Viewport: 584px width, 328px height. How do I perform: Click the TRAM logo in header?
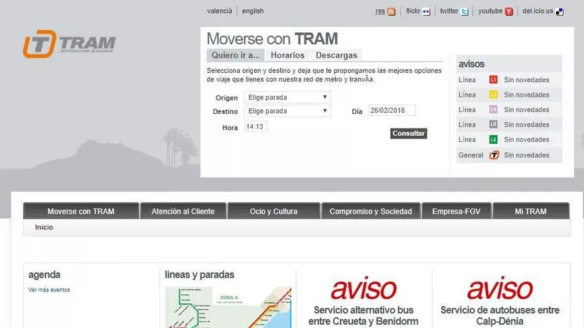point(70,44)
